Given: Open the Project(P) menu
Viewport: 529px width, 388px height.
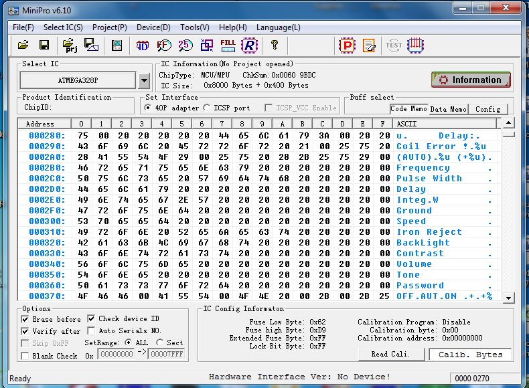Looking at the screenshot, I should click(110, 27).
